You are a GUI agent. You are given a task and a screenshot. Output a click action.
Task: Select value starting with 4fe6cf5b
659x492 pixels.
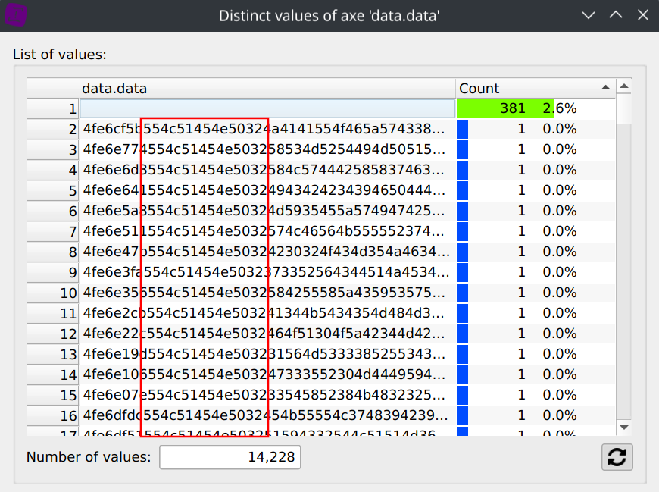point(267,129)
